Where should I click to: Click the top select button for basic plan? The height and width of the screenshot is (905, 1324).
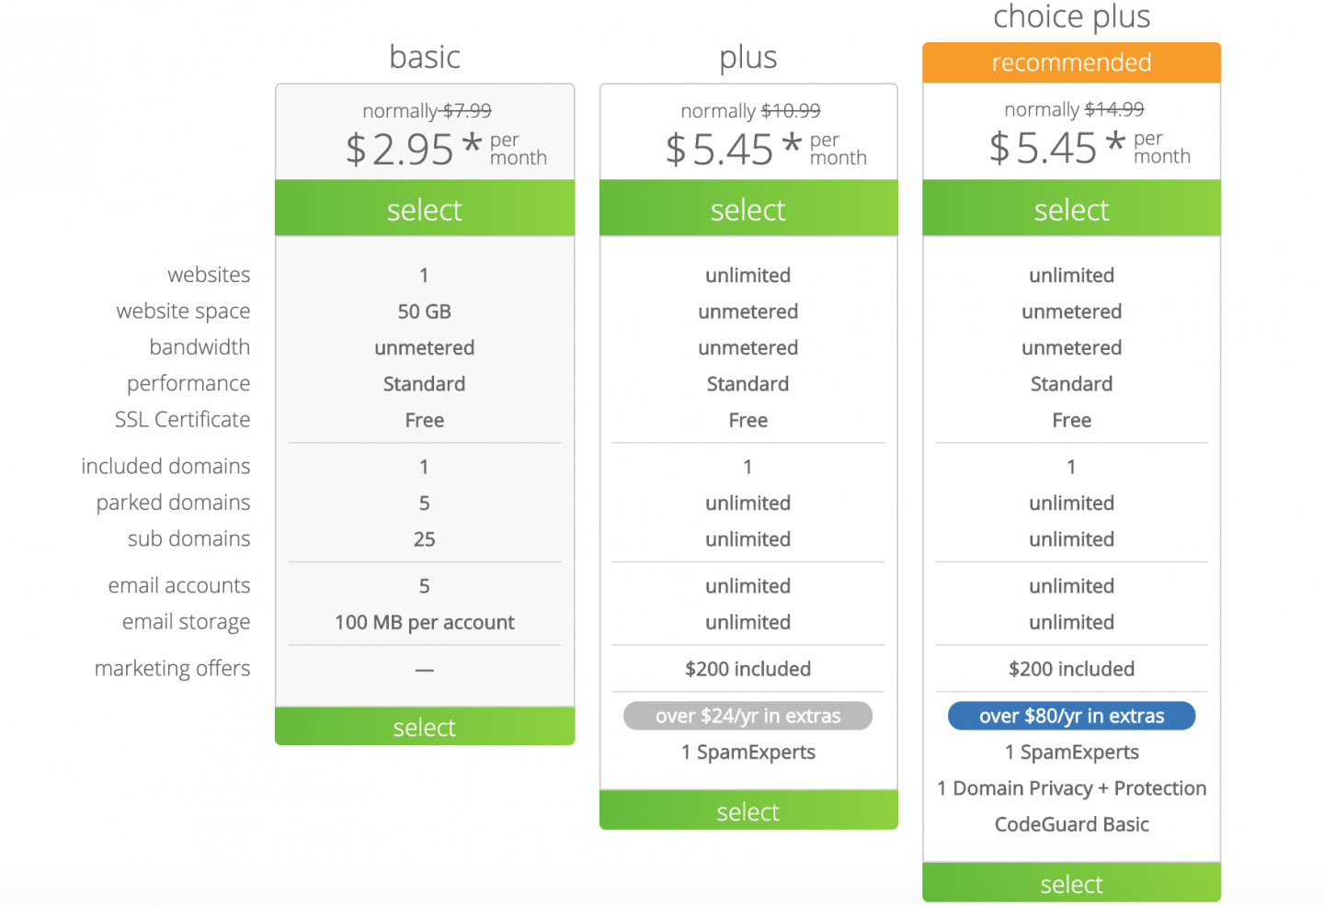424,209
